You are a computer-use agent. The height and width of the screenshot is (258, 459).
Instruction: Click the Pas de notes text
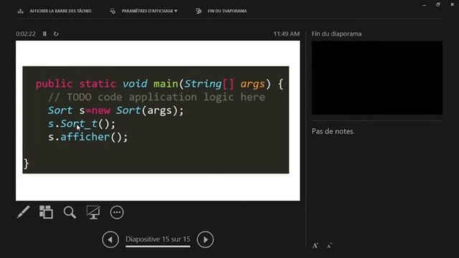coord(333,131)
